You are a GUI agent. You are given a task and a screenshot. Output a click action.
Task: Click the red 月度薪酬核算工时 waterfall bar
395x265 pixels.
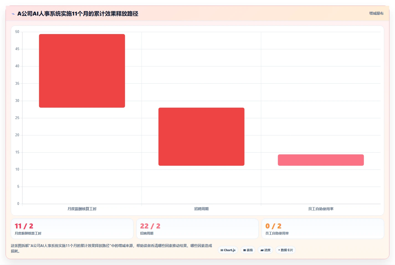coord(82,71)
